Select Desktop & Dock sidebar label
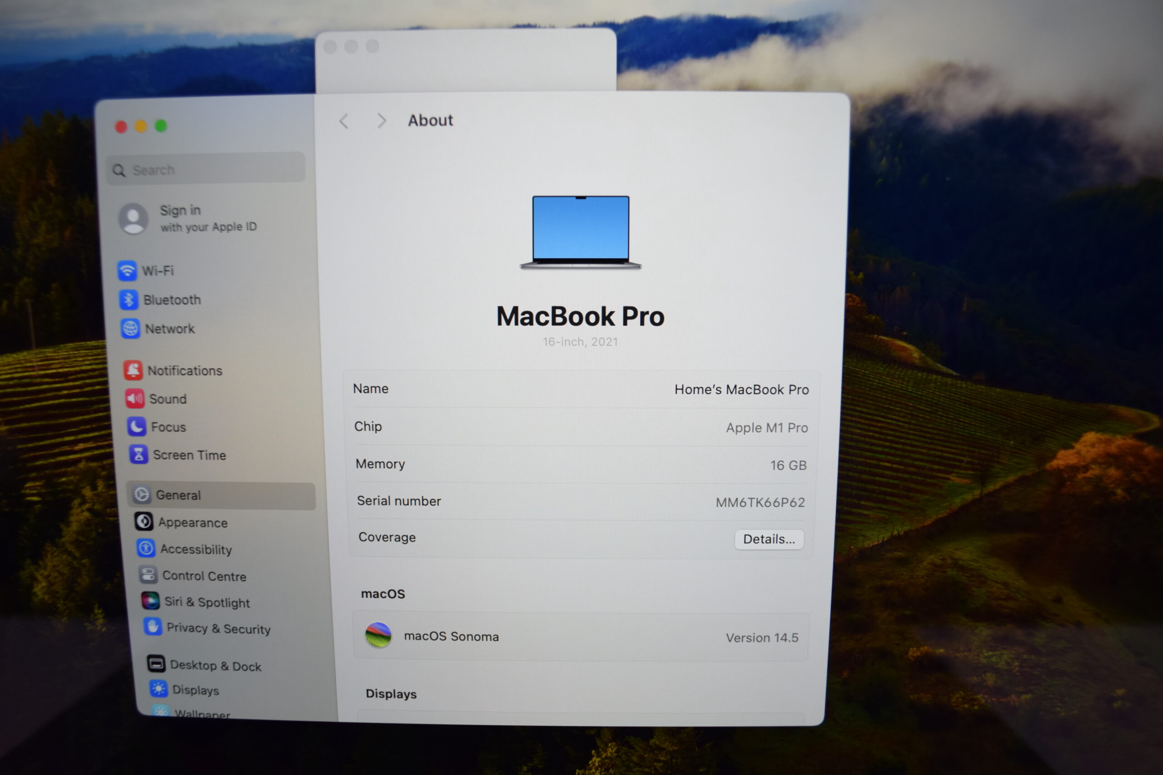1163x775 pixels. 216,665
